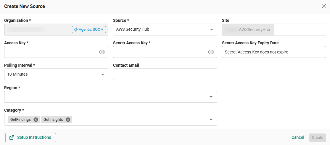Close the Create New Source dialog
The image size is (330, 145).
(324, 6)
